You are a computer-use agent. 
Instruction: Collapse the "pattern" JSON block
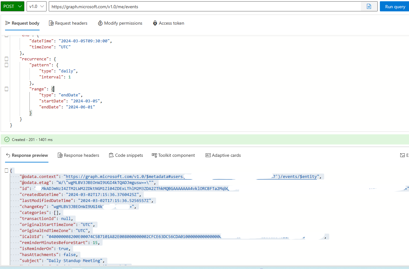[6, 65]
